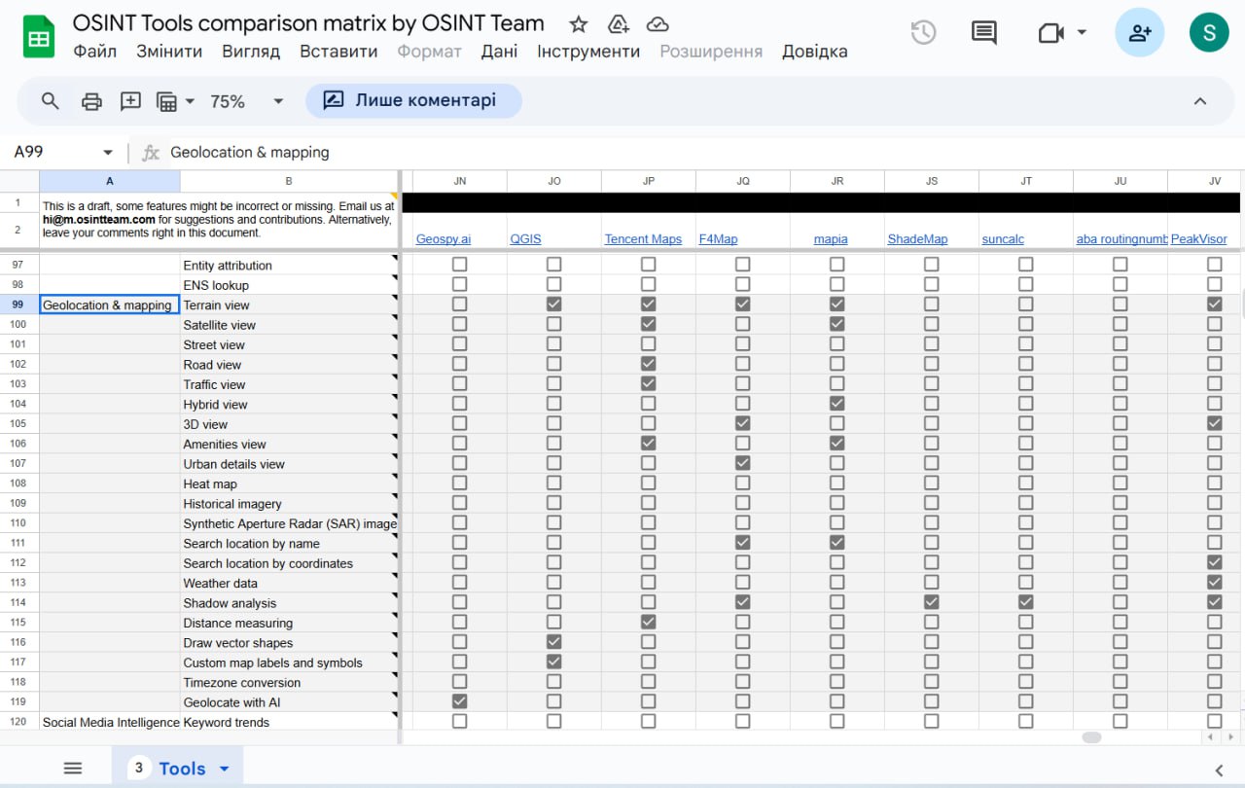Star the document title
Viewport: 1245px width, 788px height.
(x=579, y=24)
